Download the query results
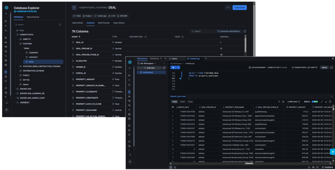Viewport: 335px width, 170px height. 326,102
